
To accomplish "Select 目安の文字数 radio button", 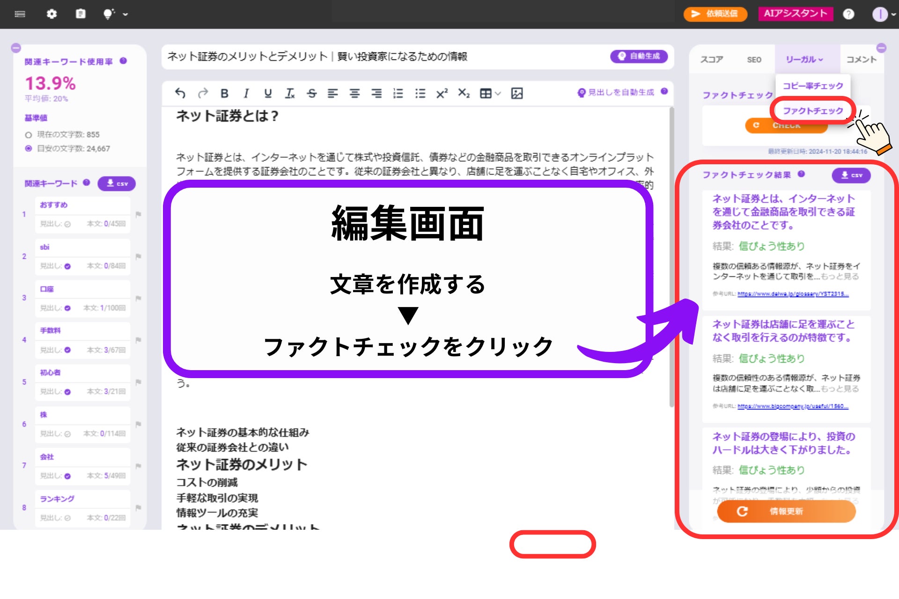I will point(29,148).
